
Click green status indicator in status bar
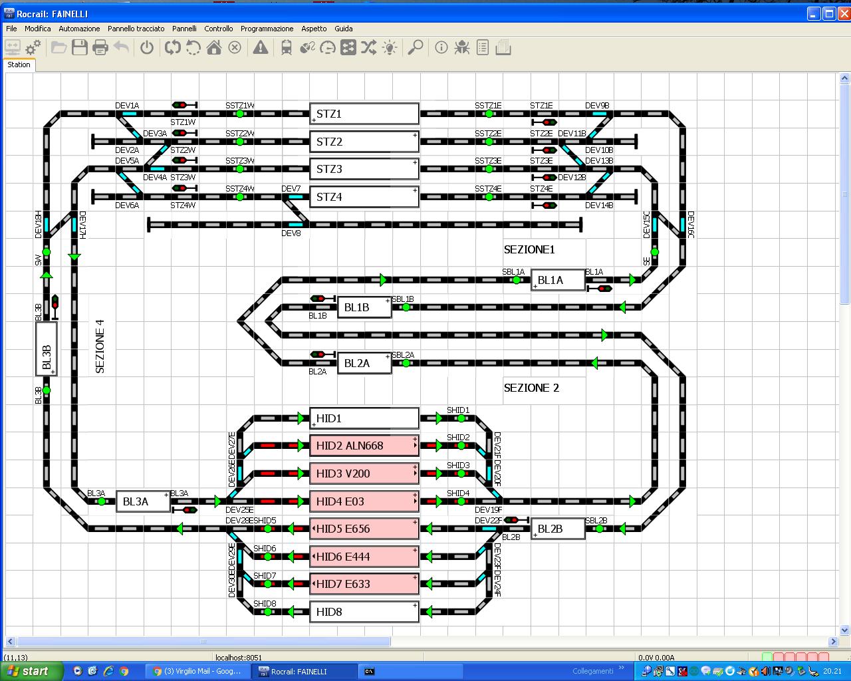(767, 658)
